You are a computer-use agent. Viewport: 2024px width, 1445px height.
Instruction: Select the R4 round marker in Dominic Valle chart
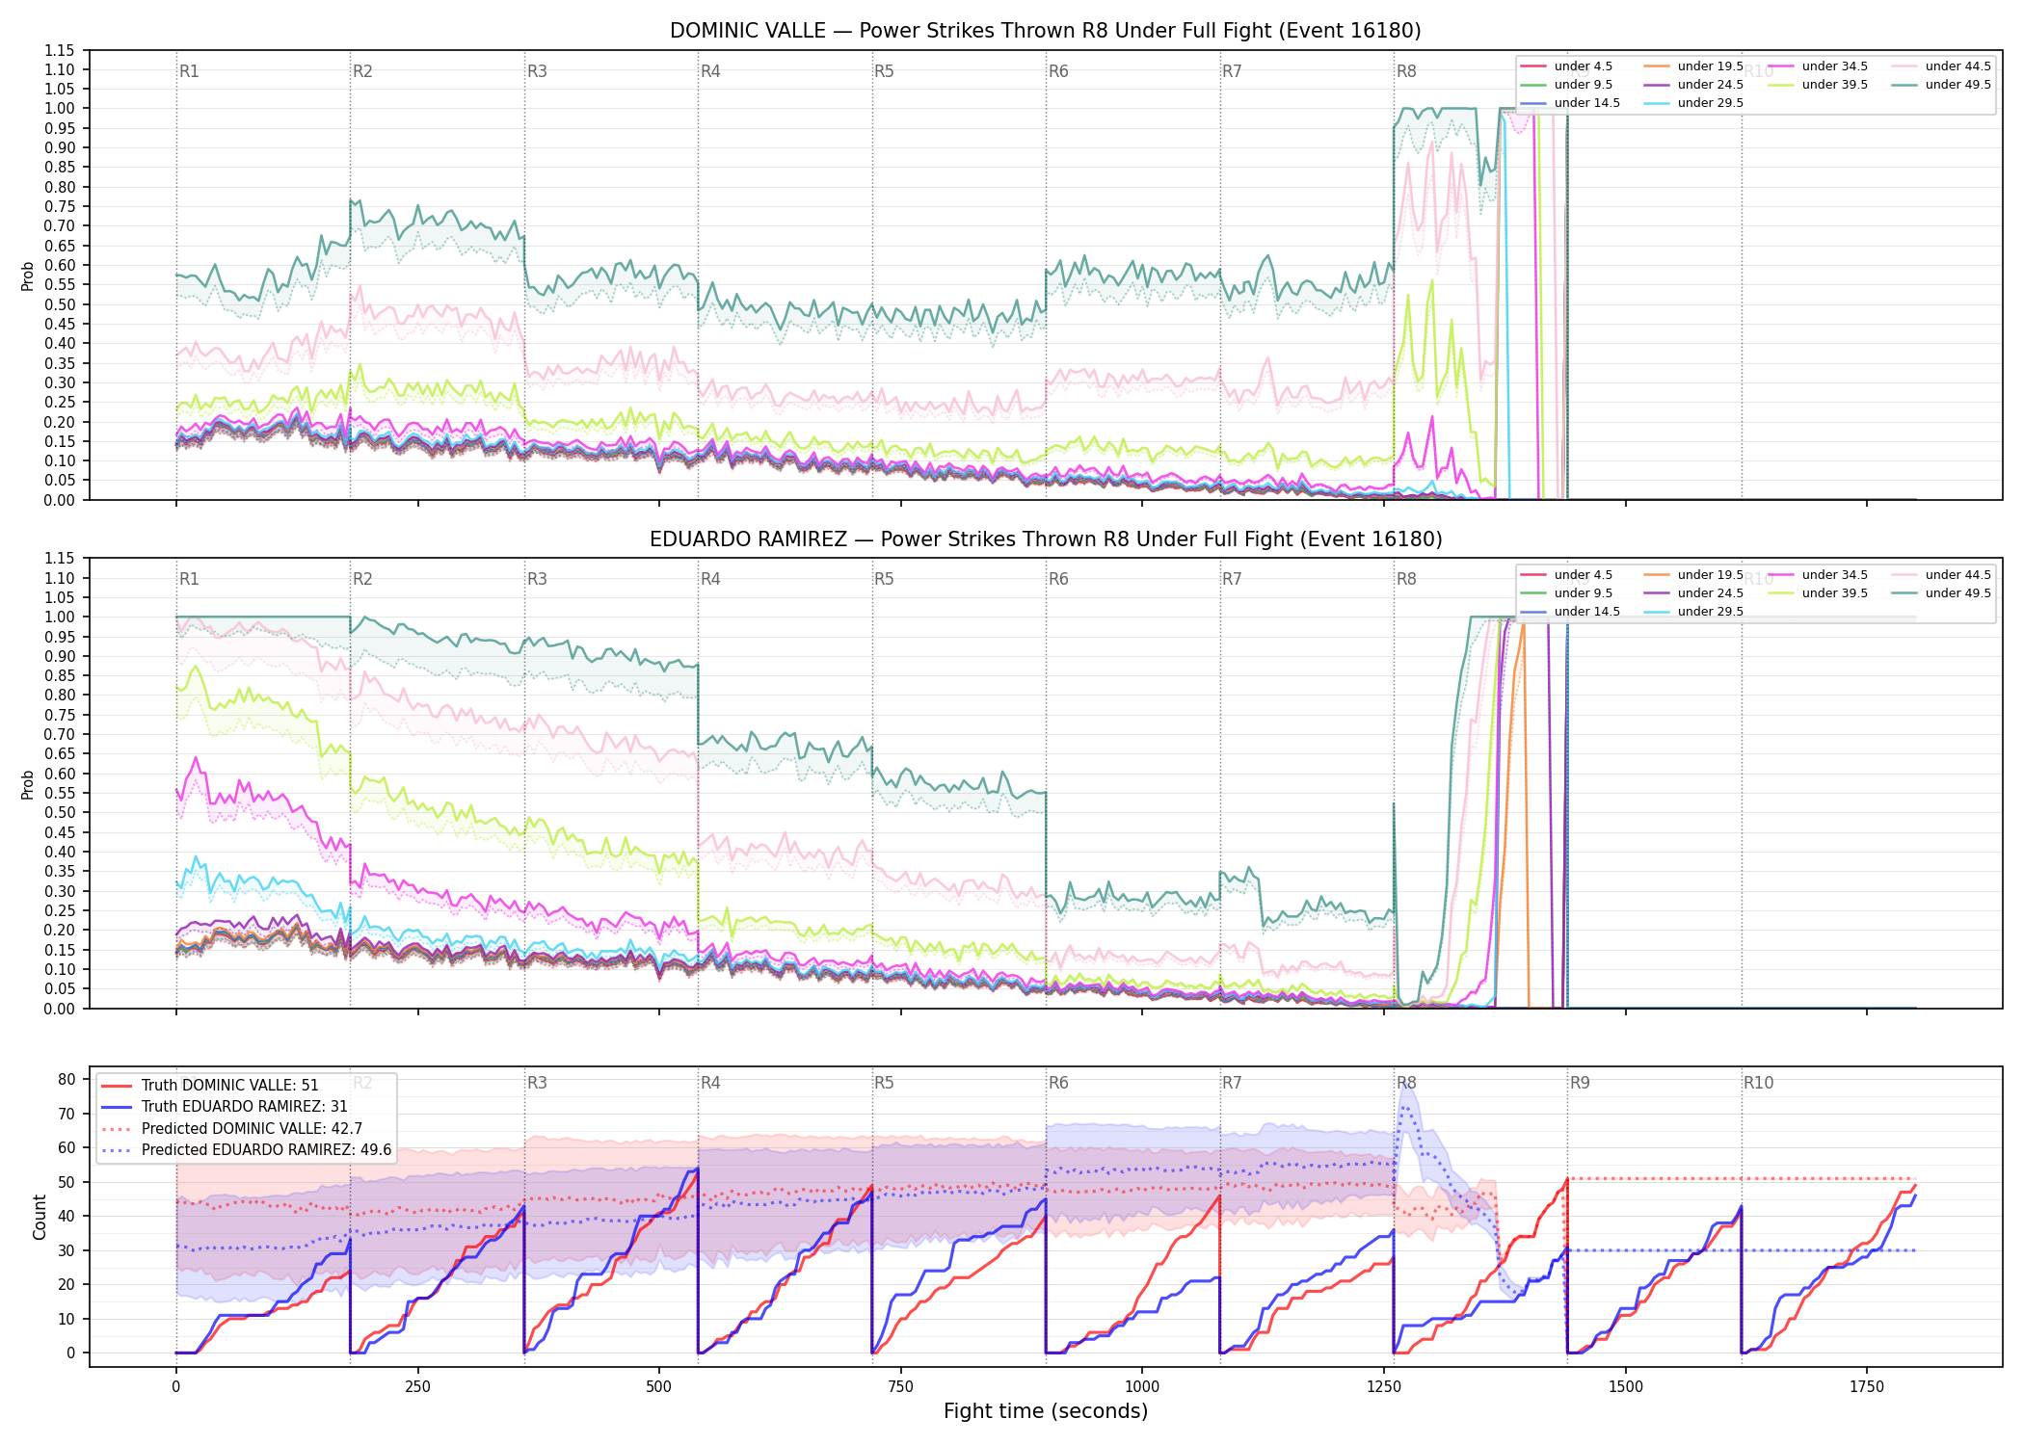tap(710, 71)
